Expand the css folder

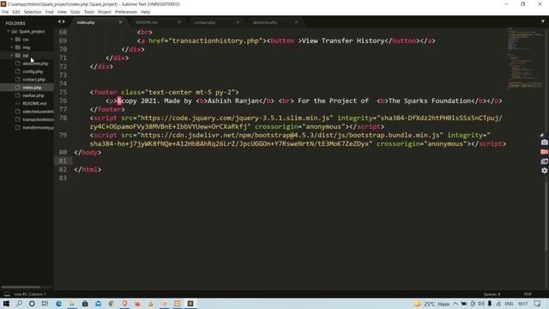click(11, 39)
